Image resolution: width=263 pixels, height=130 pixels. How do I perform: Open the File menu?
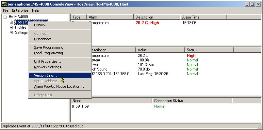[6, 10]
